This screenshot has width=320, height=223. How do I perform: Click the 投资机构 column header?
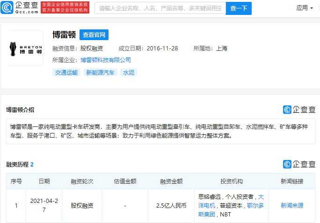[x=232, y=181]
